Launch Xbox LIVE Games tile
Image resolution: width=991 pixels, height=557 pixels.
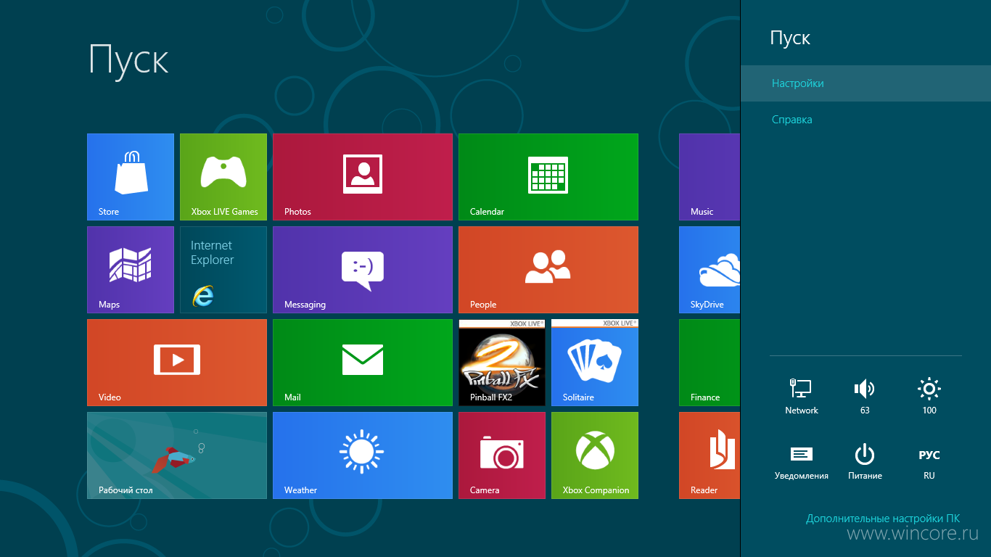[x=223, y=177]
